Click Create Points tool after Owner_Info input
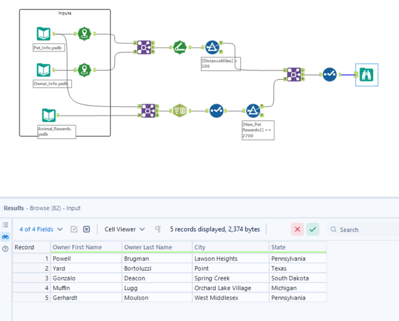The height and width of the screenshot is (321, 399). point(85,70)
